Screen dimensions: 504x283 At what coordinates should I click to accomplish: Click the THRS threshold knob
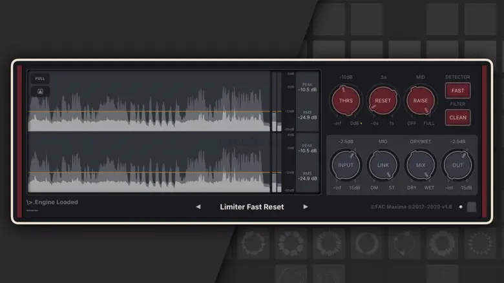pyautogui.click(x=346, y=101)
